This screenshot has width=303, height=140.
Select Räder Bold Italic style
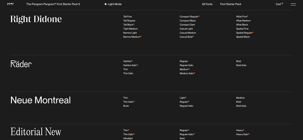(x=241, y=65)
